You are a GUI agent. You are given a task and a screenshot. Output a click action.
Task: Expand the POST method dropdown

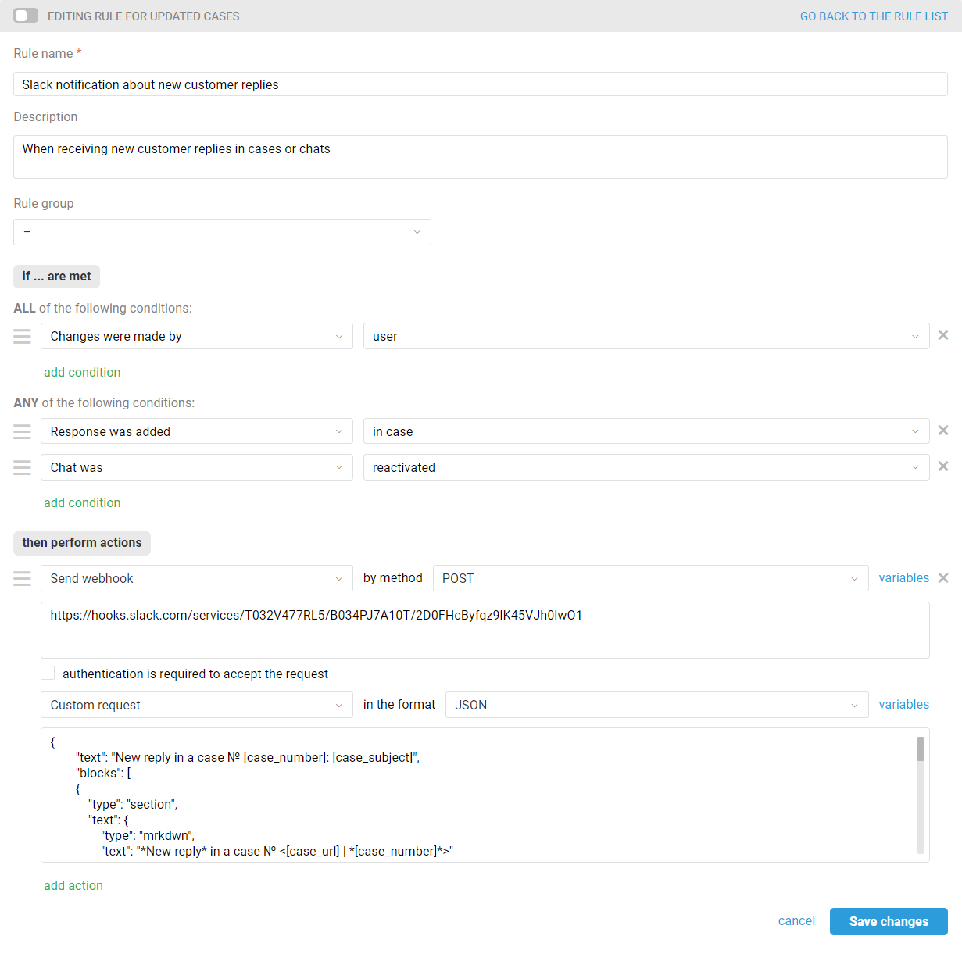coord(649,578)
